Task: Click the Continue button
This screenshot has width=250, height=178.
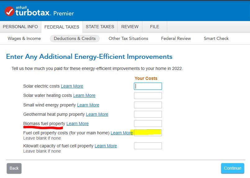Action: pyautogui.click(x=232, y=168)
